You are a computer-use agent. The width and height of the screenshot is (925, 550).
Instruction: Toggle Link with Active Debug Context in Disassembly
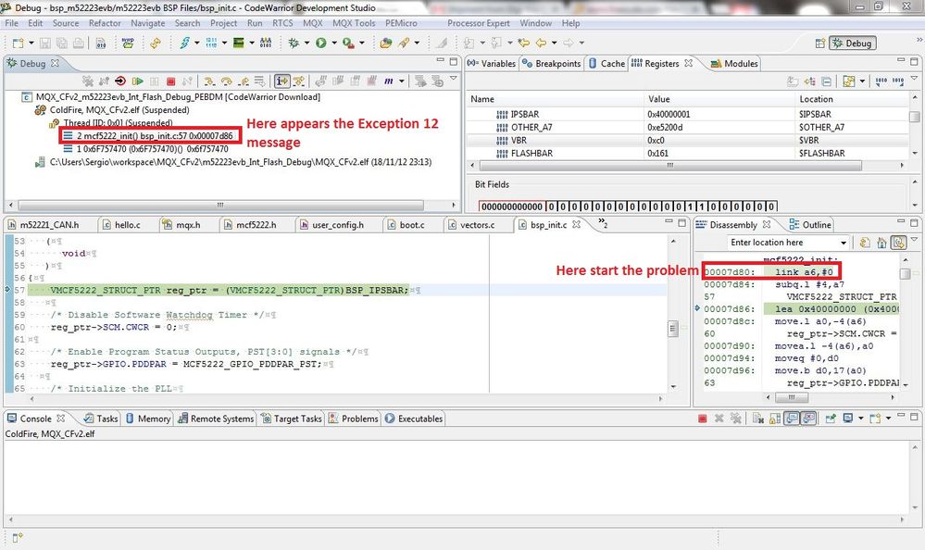898,242
